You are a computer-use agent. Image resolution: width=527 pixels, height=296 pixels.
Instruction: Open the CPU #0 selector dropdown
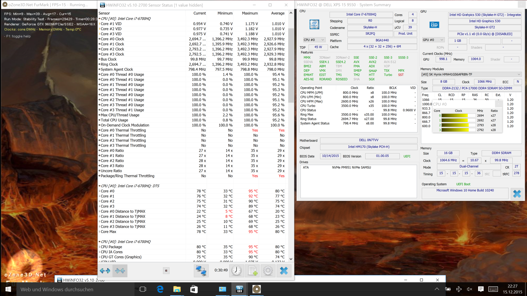click(x=314, y=40)
